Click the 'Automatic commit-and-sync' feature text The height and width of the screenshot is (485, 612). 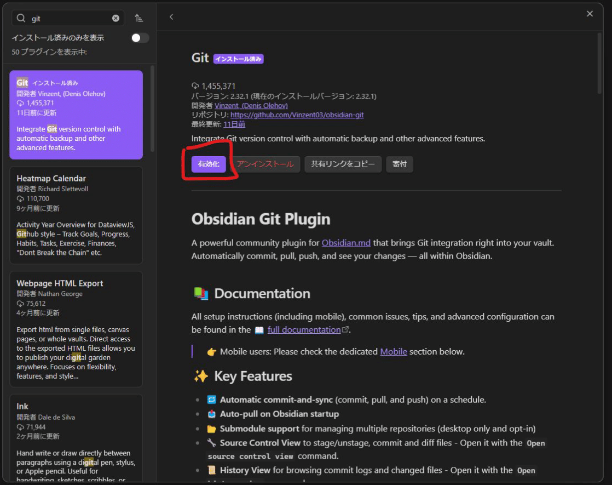coord(276,400)
